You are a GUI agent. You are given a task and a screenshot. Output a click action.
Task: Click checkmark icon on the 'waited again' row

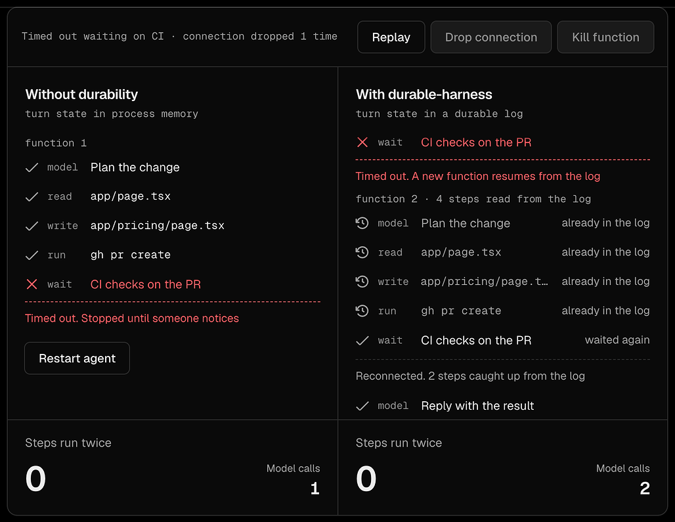(x=362, y=340)
